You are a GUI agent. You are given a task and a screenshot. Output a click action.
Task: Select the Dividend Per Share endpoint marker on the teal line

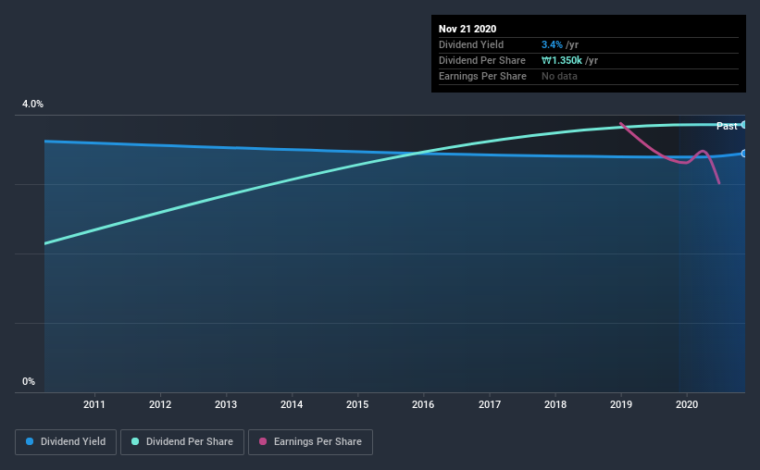tap(744, 125)
